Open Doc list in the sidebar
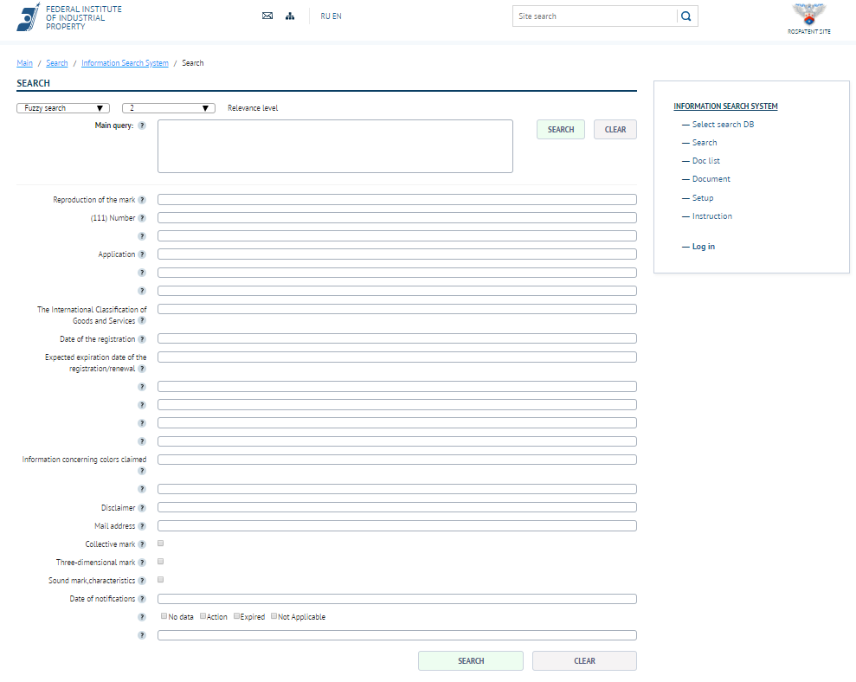Screen dimensions: 856x682 [706, 160]
